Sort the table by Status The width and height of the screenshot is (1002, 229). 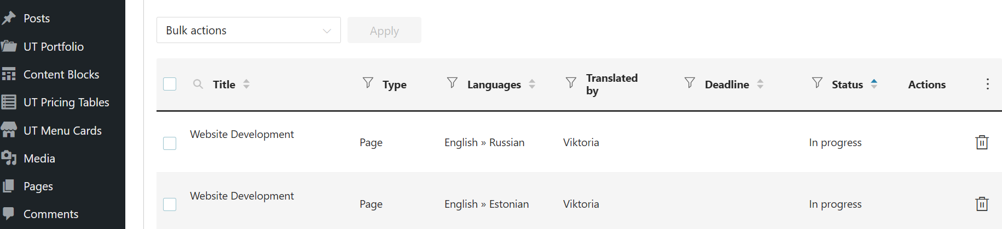(874, 84)
